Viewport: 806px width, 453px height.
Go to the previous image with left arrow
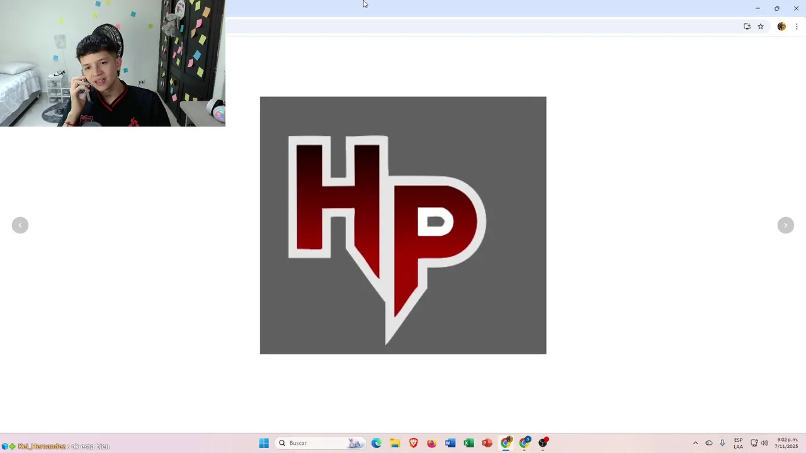(20, 225)
